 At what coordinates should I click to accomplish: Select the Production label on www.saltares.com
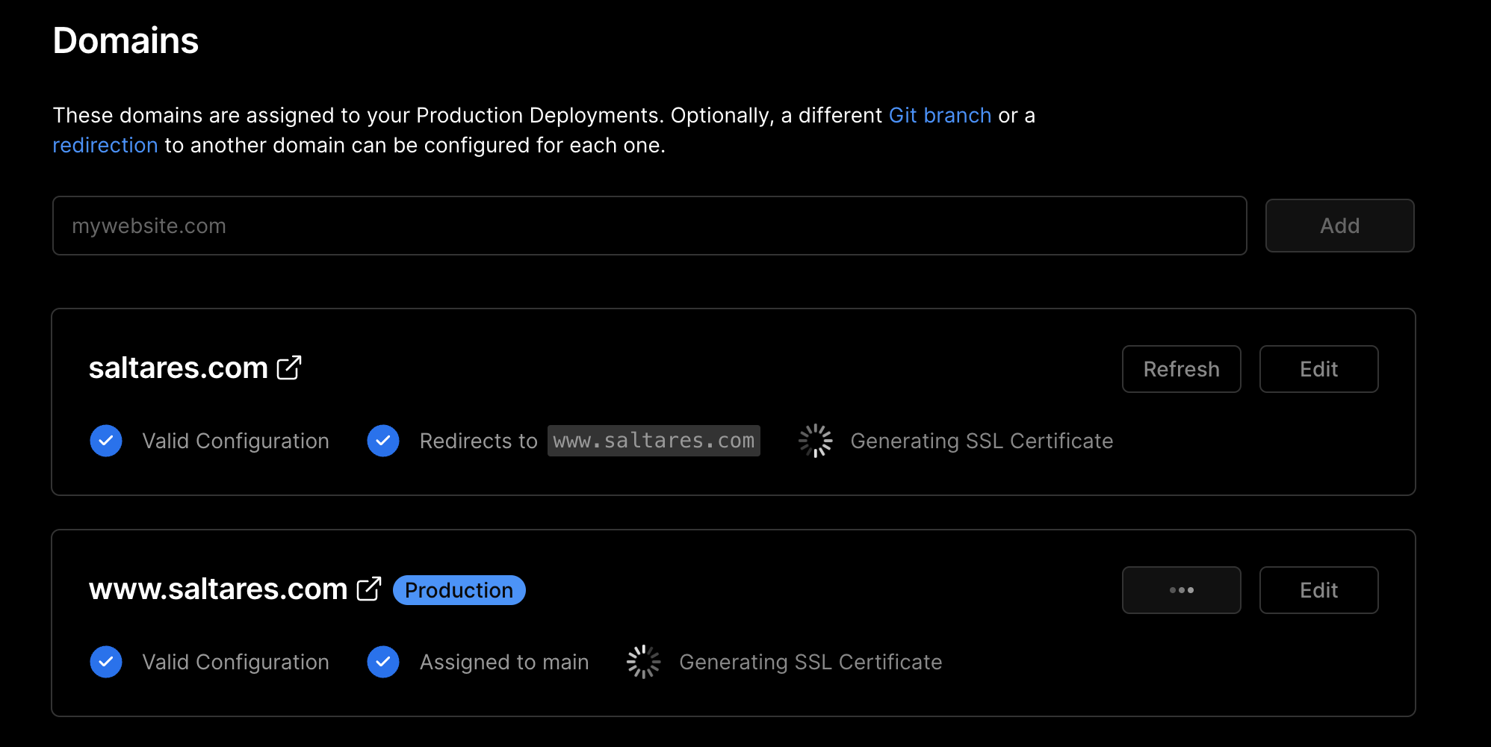coord(458,589)
